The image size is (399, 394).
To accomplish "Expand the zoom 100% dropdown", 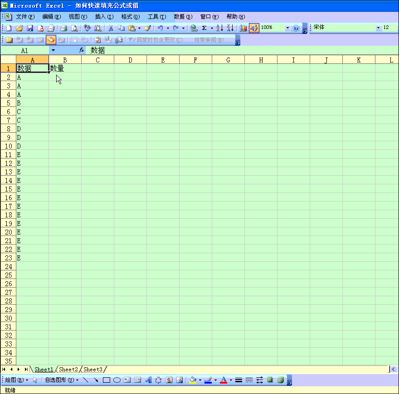I will [x=287, y=28].
